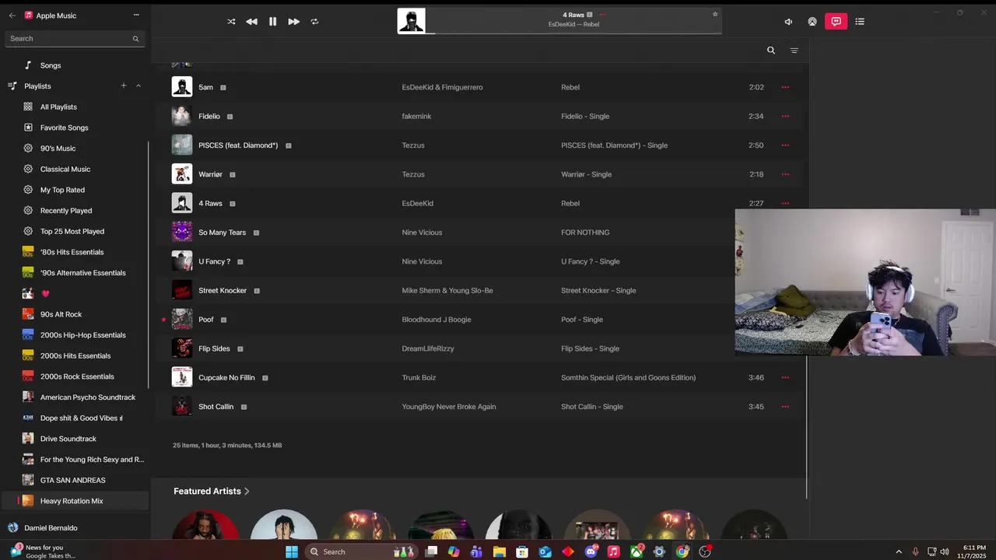Open GTA SAN ANDREAS playlist
Viewport: 996px width, 560px height.
(x=74, y=480)
